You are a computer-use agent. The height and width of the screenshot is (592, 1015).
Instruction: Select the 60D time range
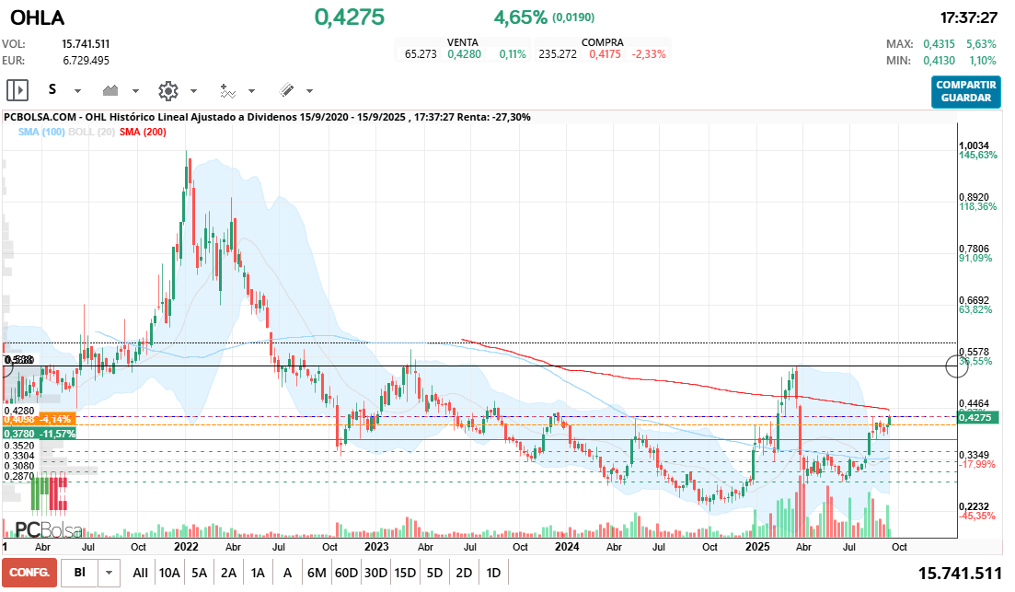point(346,573)
